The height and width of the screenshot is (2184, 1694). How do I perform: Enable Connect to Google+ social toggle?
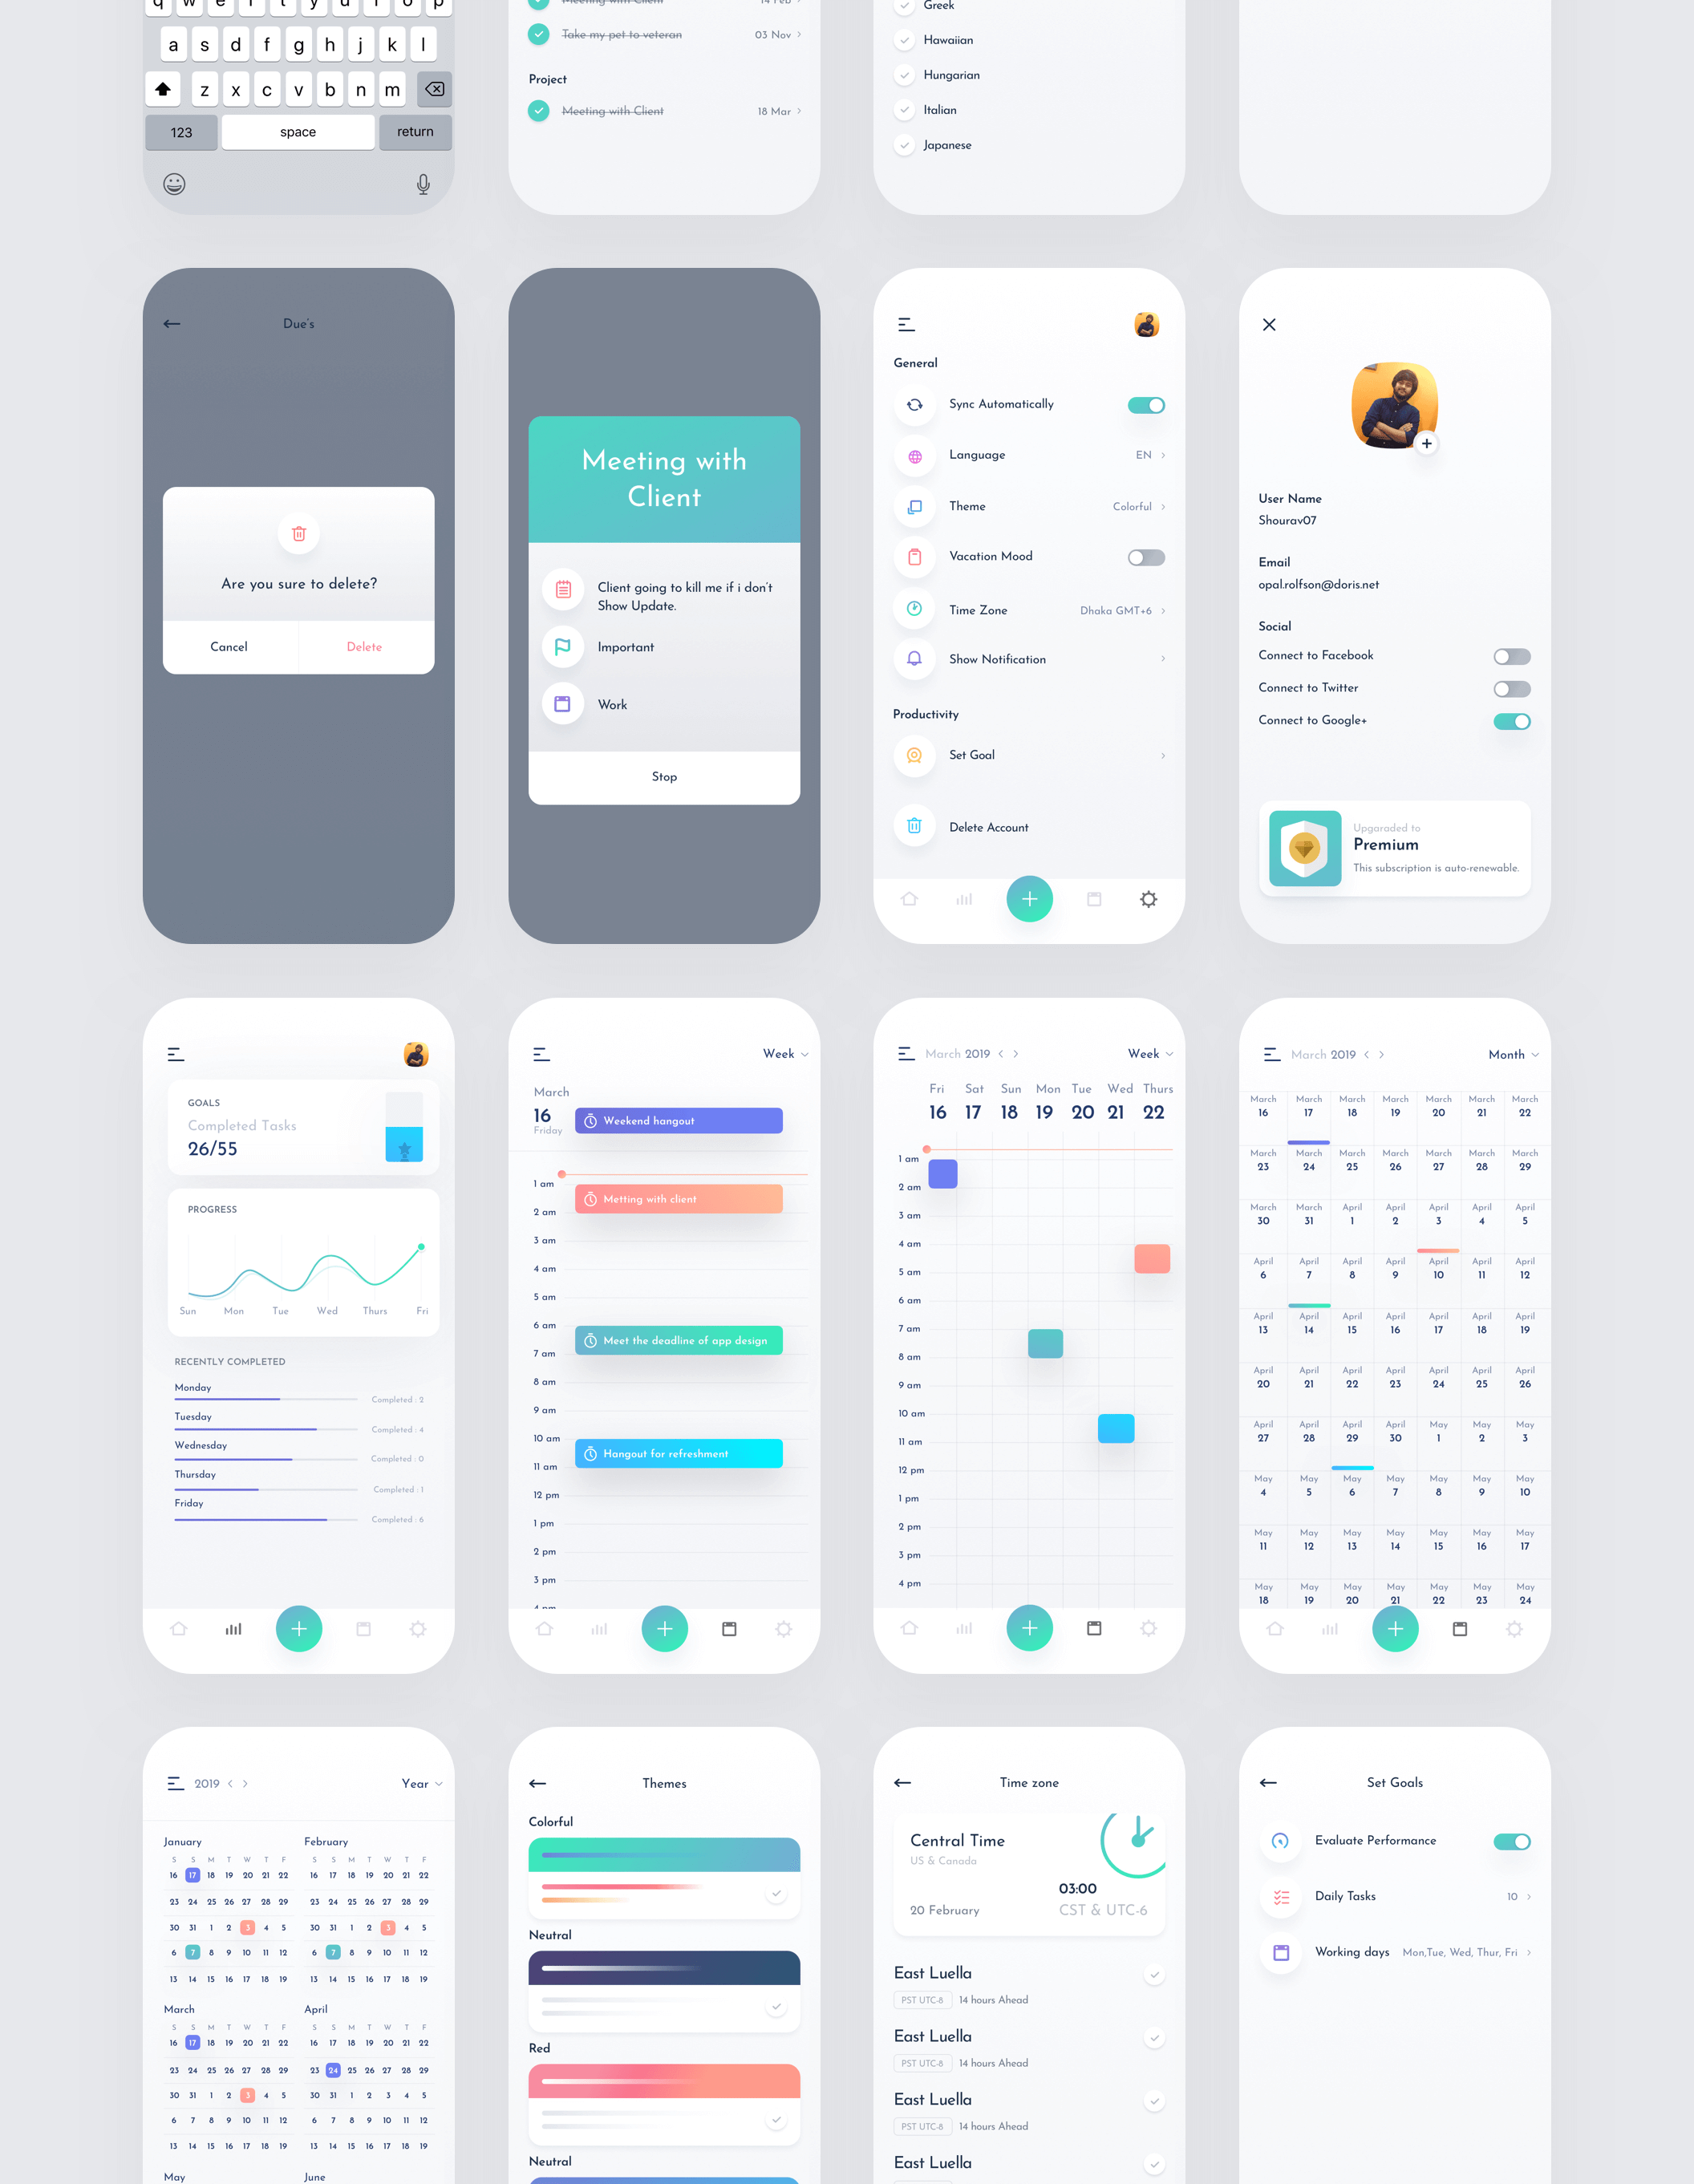pos(1510,719)
